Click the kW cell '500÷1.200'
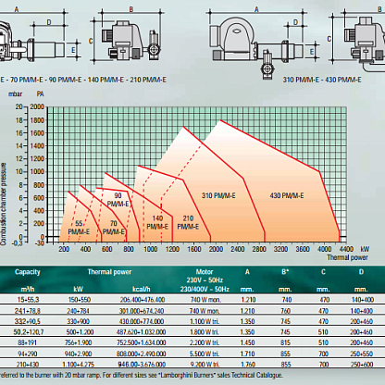The height and width of the screenshot is (385, 385). pos(80,332)
